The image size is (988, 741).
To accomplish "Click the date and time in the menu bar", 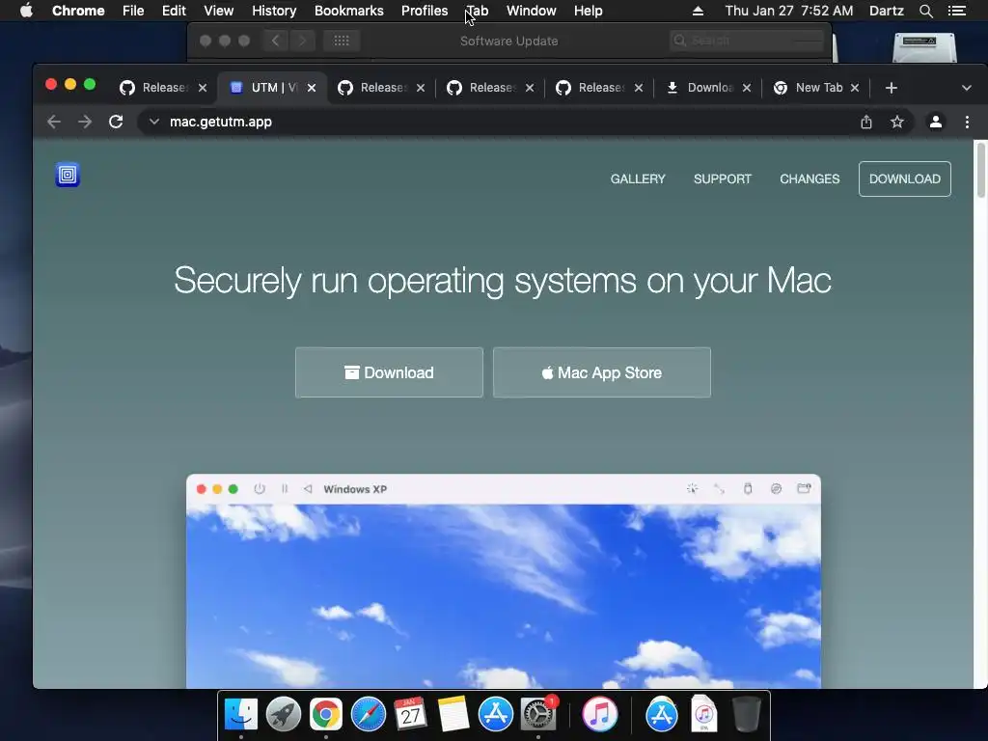I will click(789, 11).
